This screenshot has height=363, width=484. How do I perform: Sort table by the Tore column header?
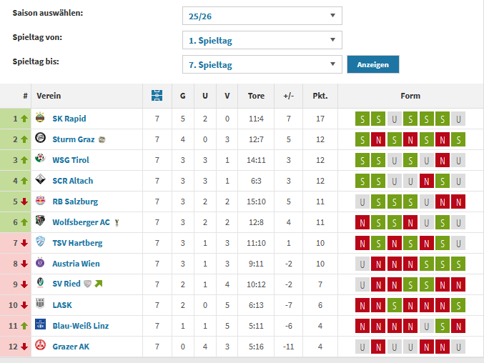point(256,96)
